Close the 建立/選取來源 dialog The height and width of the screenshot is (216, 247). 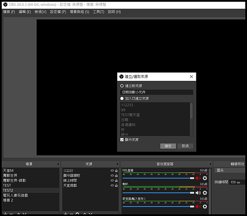tap(191, 77)
